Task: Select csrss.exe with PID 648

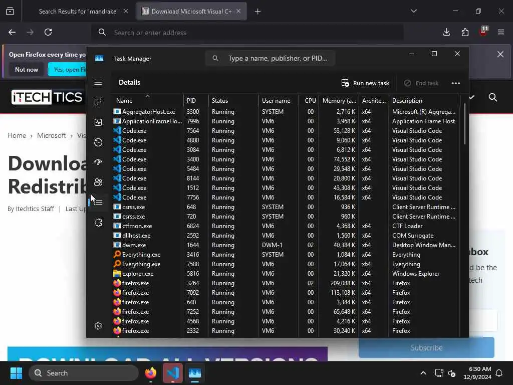Action: [x=286, y=207]
